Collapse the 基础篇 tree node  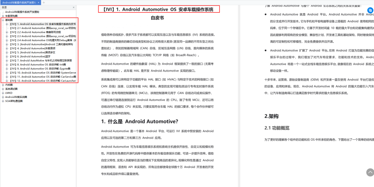pos(3,20)
